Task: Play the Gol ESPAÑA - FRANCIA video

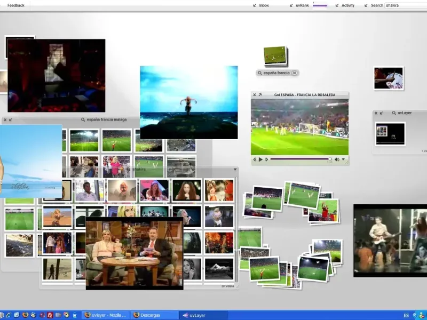Action: (x=261, y=159)
